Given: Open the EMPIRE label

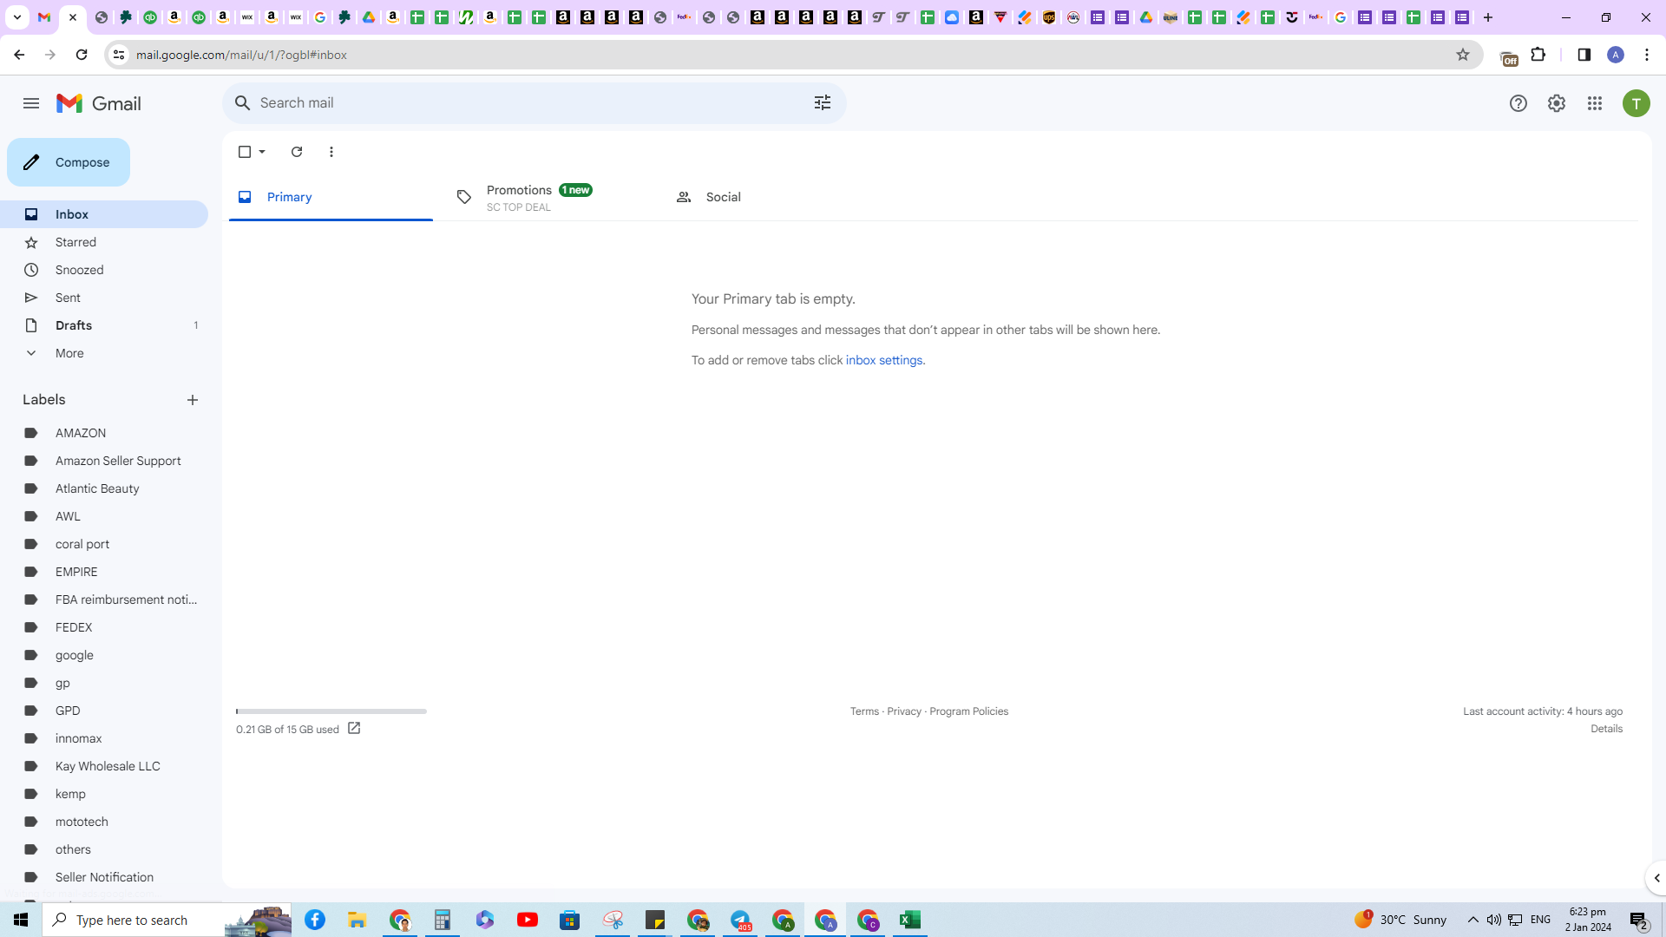Looking at the screenshot, I should coord(104,572).
